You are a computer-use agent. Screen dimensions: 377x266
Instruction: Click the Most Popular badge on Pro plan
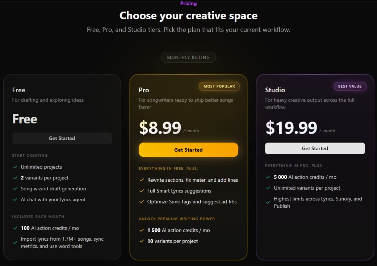tap(219, 86)
